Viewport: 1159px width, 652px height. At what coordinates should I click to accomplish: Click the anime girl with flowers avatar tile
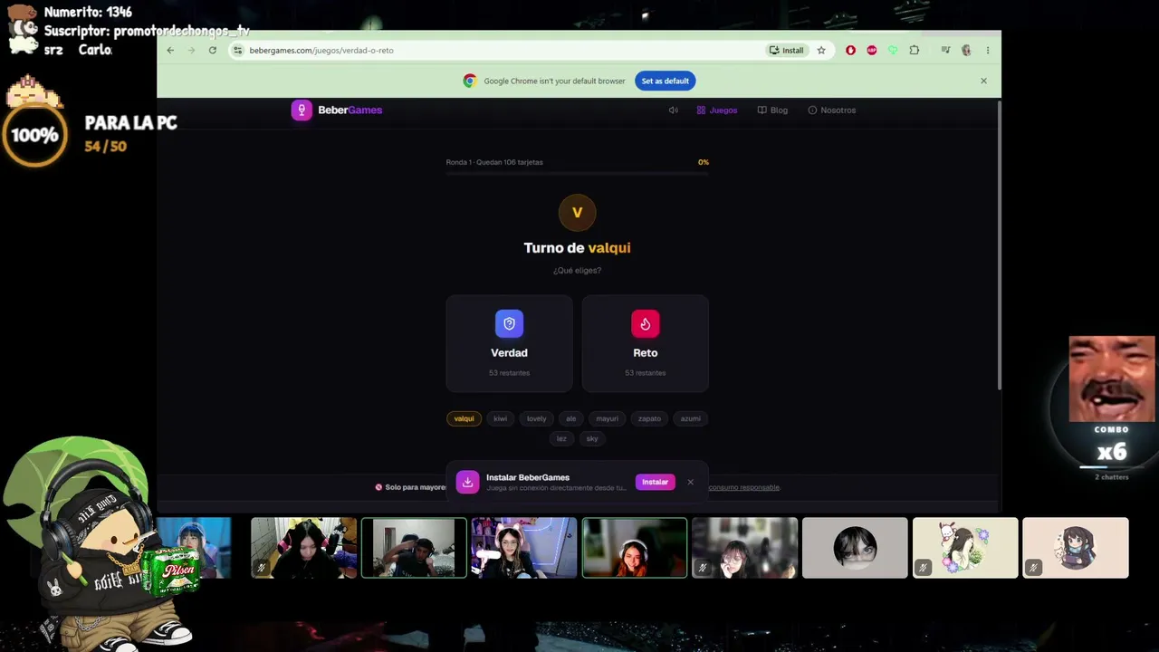965,548
